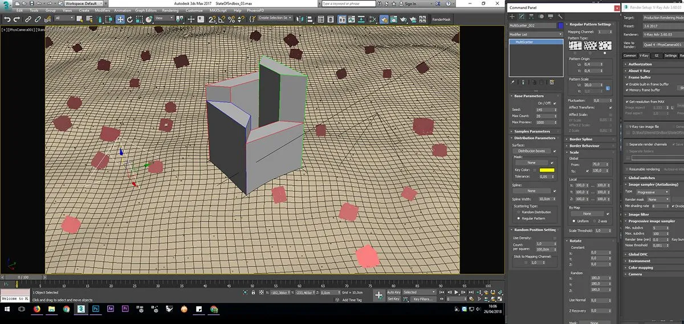Activate the Unlink Selection tool
Viewport: 684px width, 324px height.
click(38, 19)
